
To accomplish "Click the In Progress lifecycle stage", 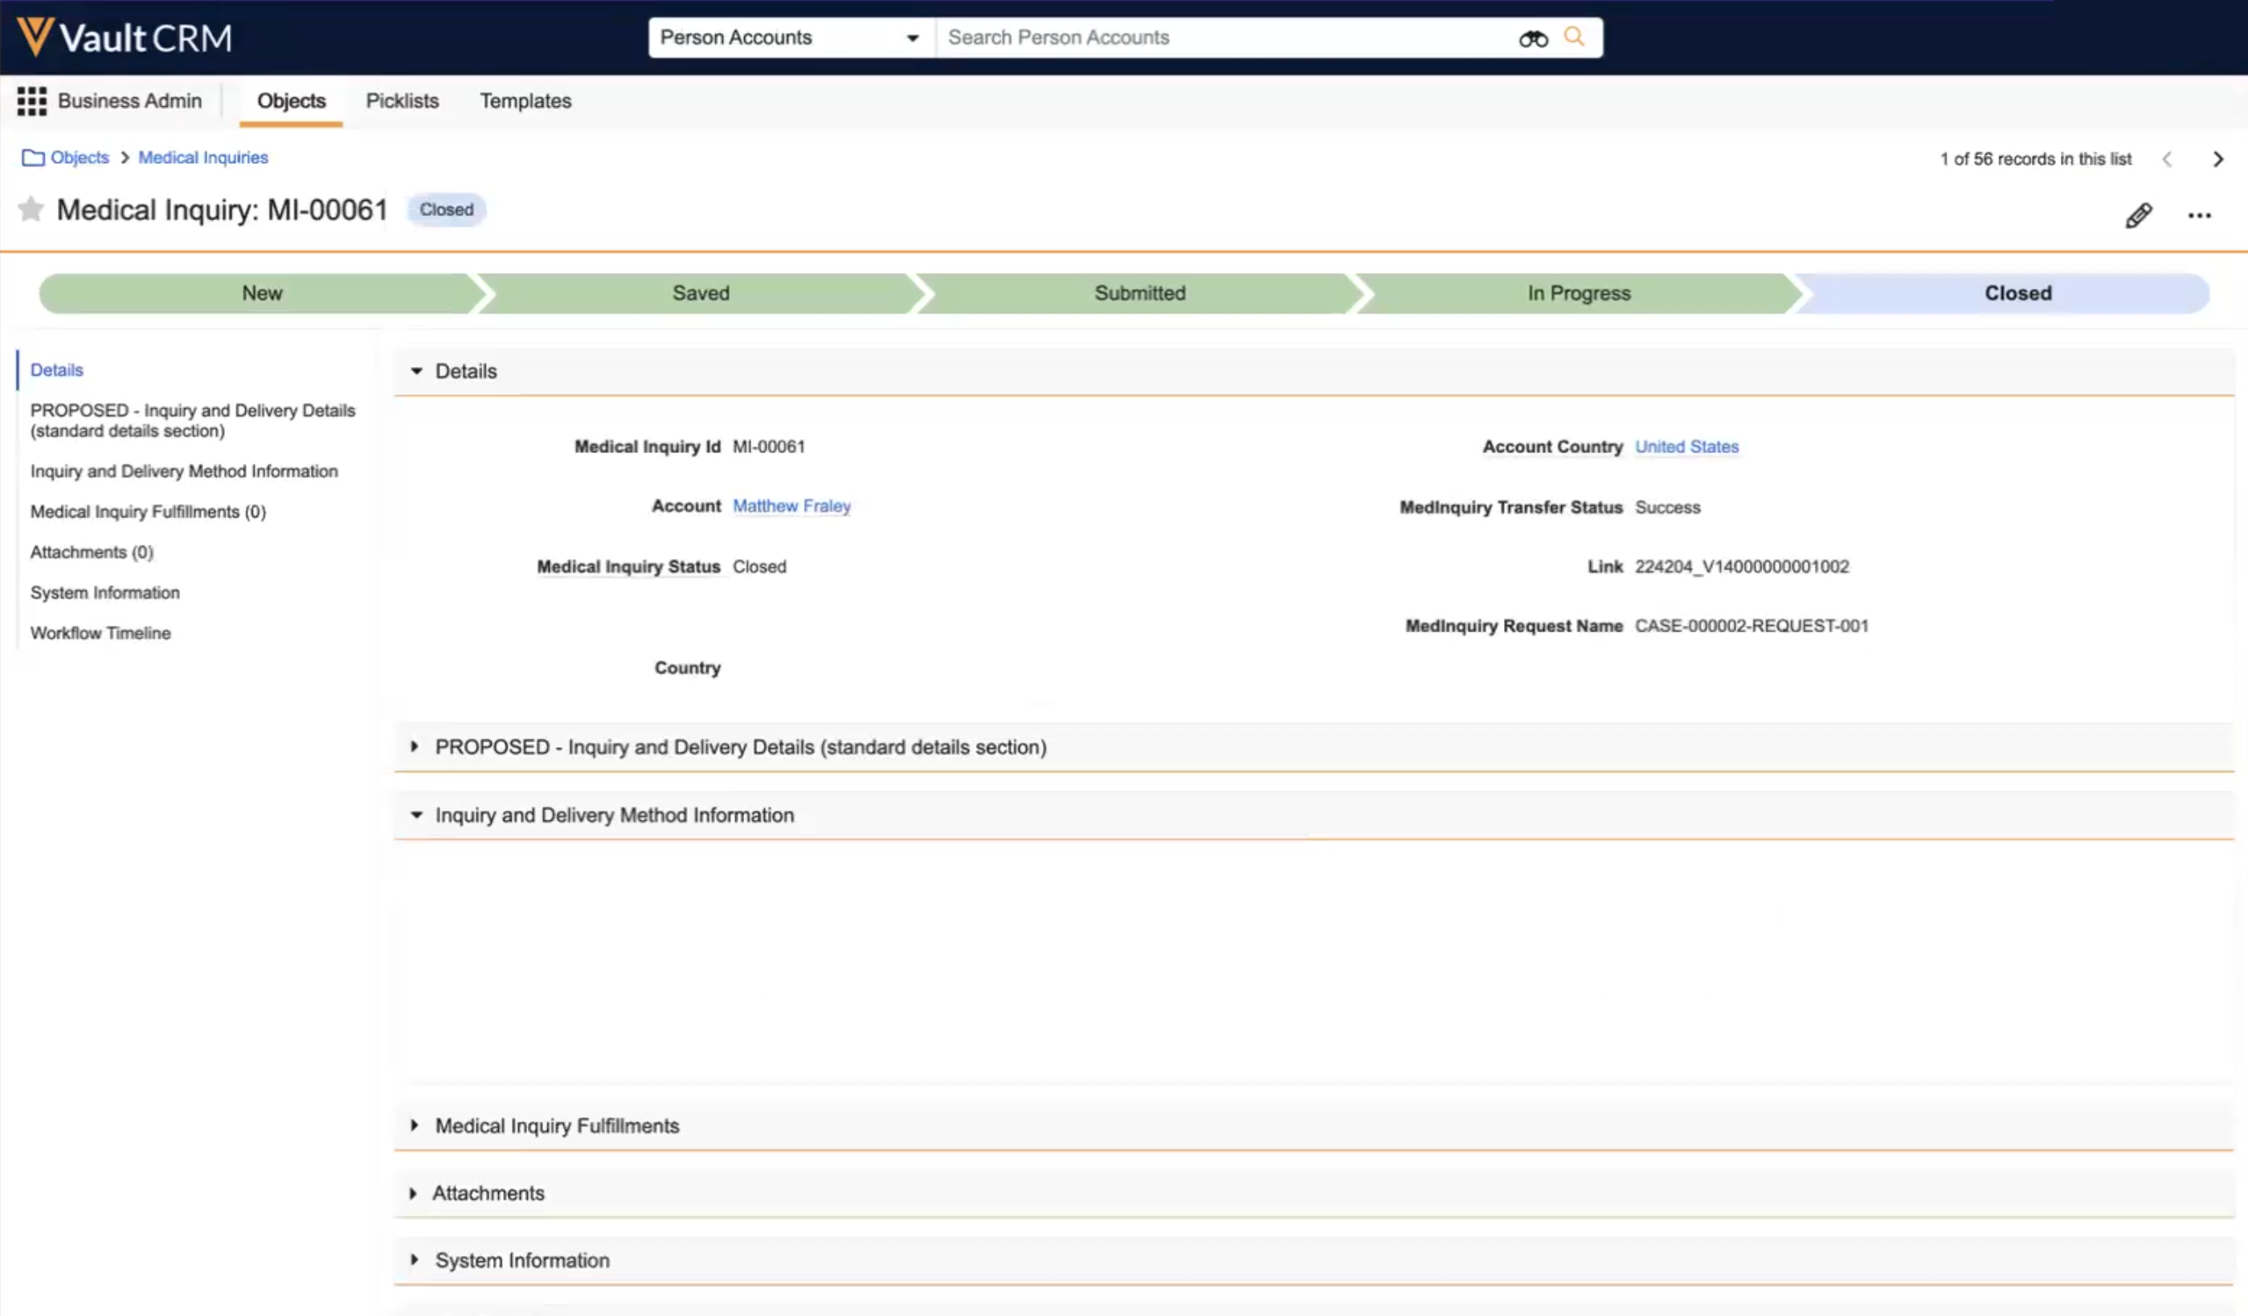I will [1578, 293].
